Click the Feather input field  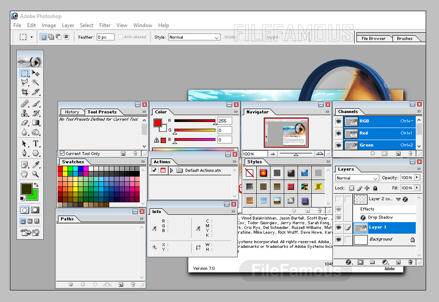(x=105, y=37)
